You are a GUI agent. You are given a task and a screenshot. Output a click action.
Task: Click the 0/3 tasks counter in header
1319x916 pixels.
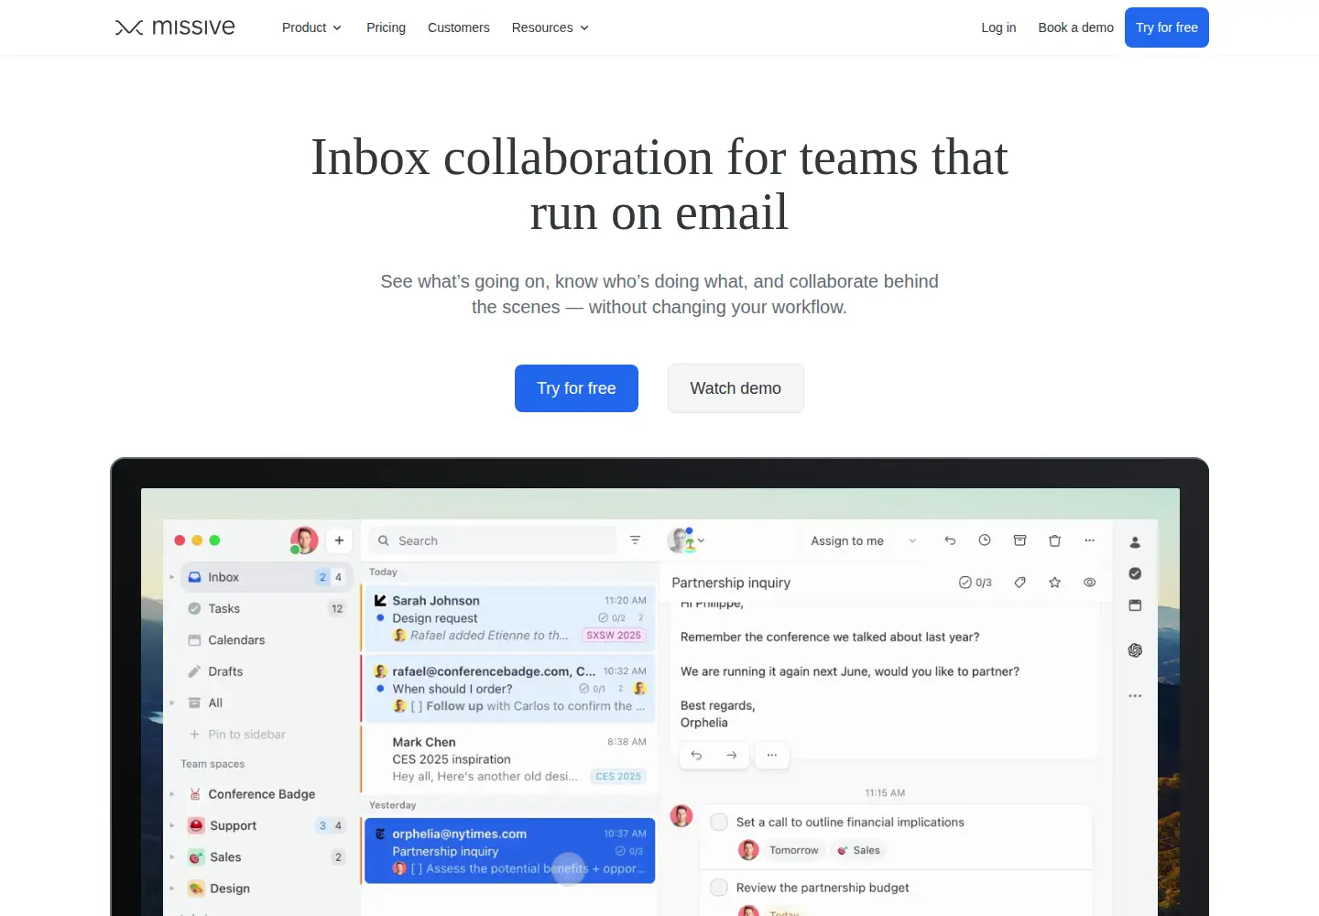coord(975,583)
